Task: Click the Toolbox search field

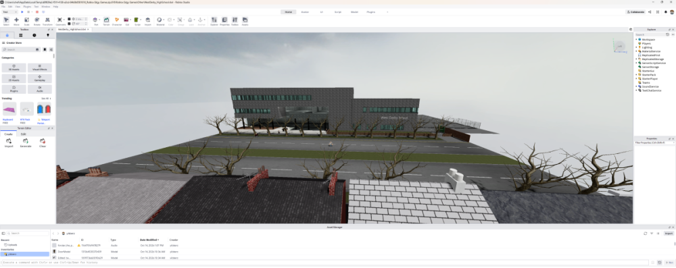Action: coord(21,49)
